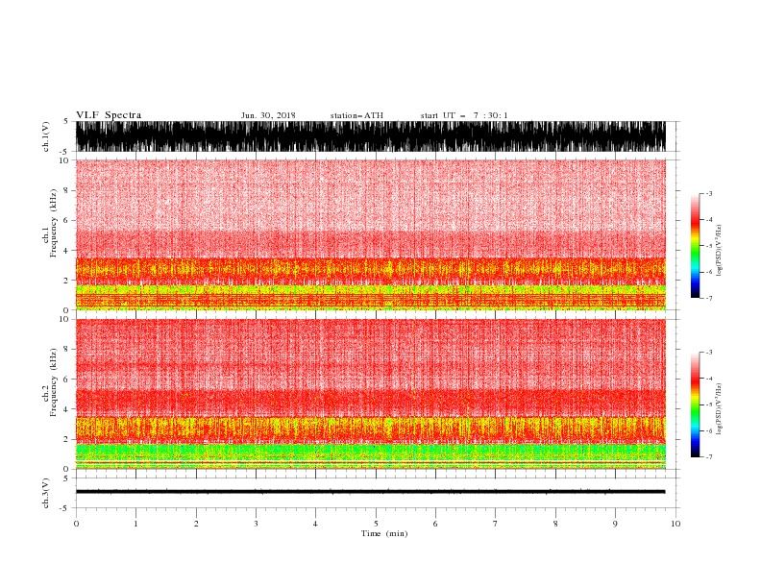The height and width of the screenshot is (588, 761).
Task: Click time axis tick label "9"
Action: (x=615, y=524)
